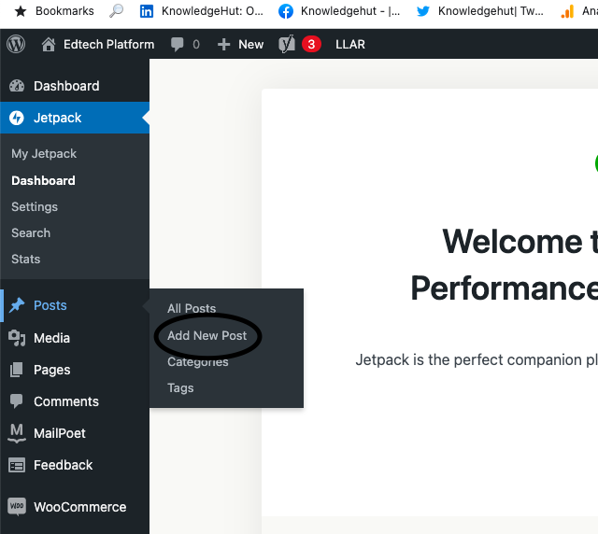Open the Knowledgehut Twitter bookmark label
598x534 pixels.
pyautogui.click(x=491, y=11)
